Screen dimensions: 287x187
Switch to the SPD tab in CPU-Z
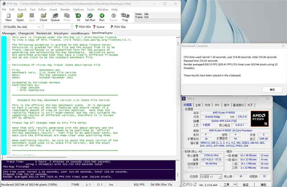[x=217, y=105]
